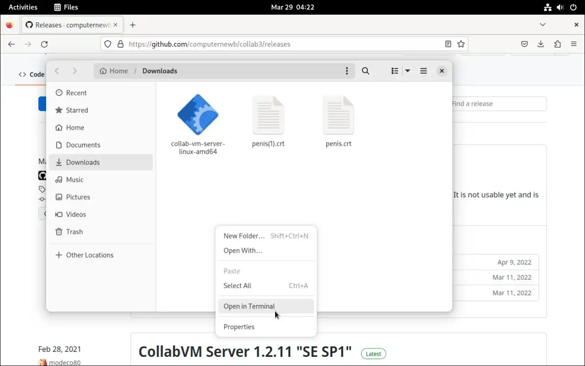Click the Latest release badge
Screen dimensions: 585x366
coord(373,354)
